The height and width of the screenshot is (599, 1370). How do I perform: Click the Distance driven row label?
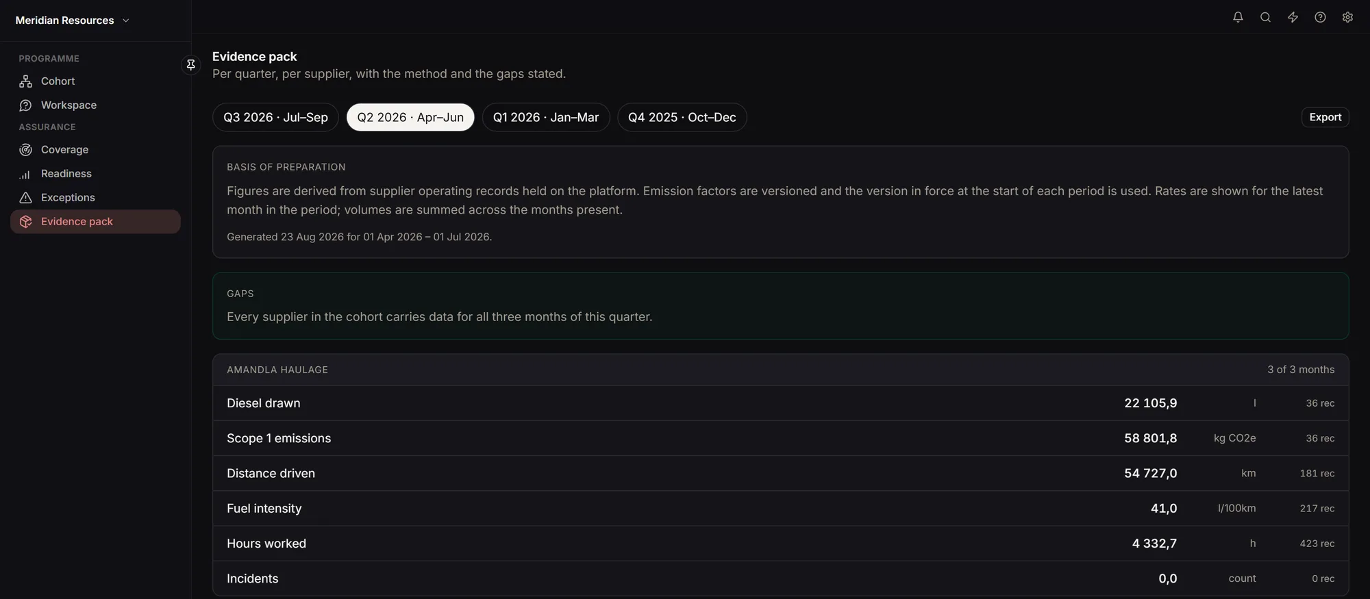tap(271, 473)
